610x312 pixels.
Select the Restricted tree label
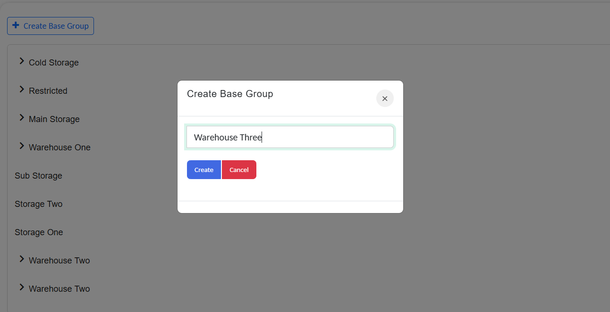click(48, 91)
